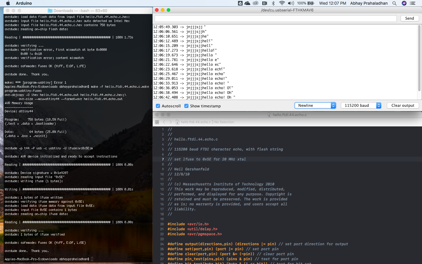Screen dimensions: 422x264
Task: Click the '// Neil Gershenfeld' comment line
Action: [188, 169]
